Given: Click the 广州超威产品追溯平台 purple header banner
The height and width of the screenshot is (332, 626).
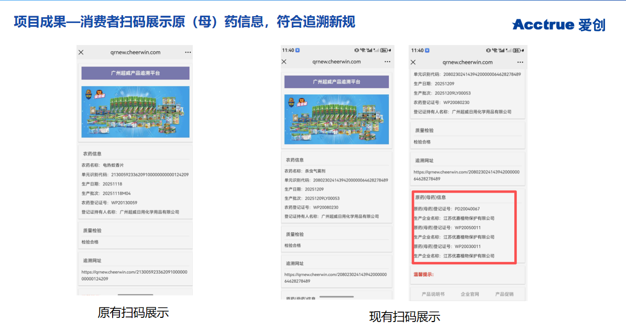Looking at the screenshot, I should pyautogui.click(x=135, y=73).
